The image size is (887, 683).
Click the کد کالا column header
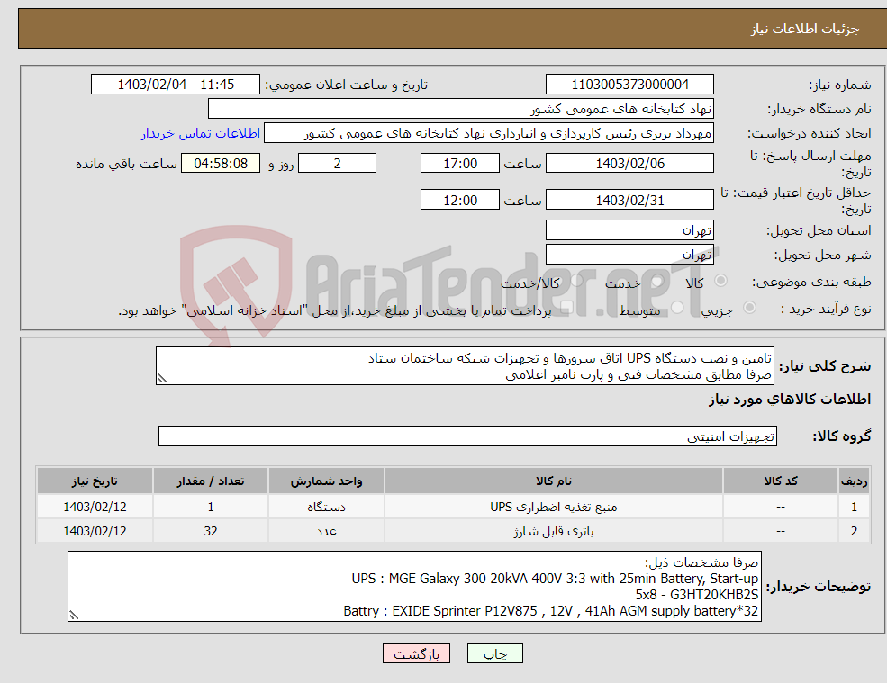click(x=781, y=481)
